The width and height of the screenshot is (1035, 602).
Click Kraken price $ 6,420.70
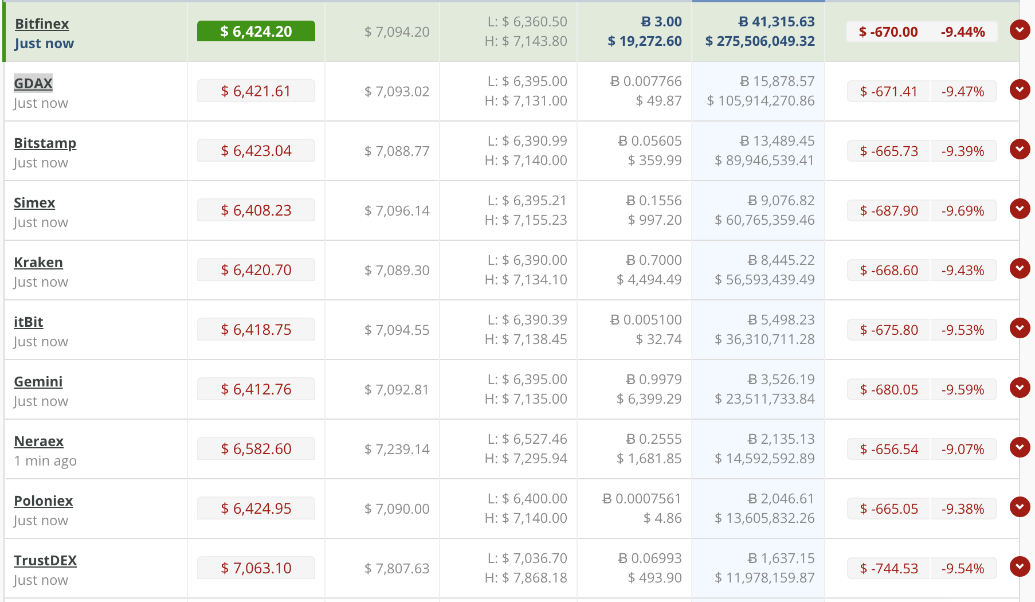(256, 270)
